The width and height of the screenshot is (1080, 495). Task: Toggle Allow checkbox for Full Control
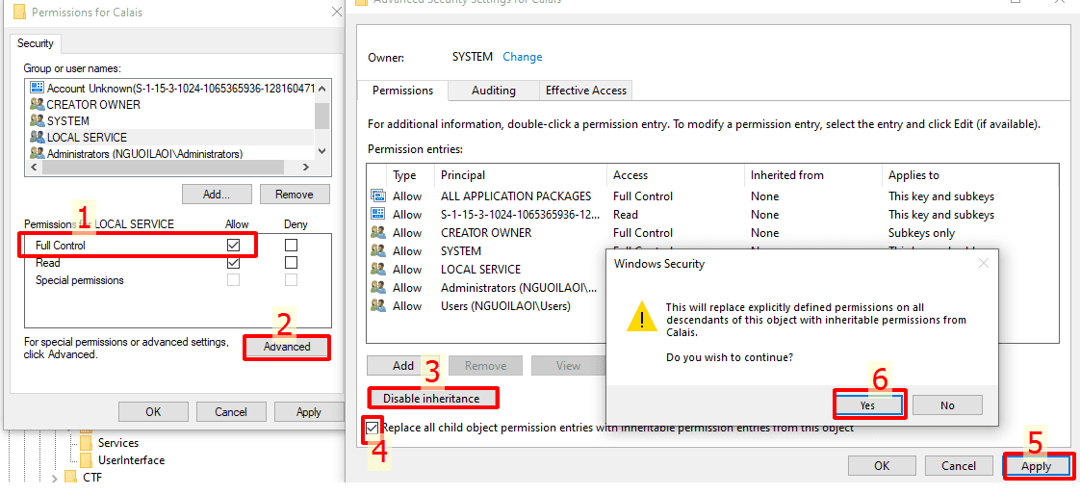[x=234, y=245]
